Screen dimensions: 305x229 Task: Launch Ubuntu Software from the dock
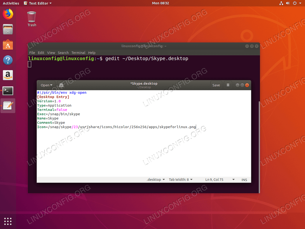tap(8, 45)
